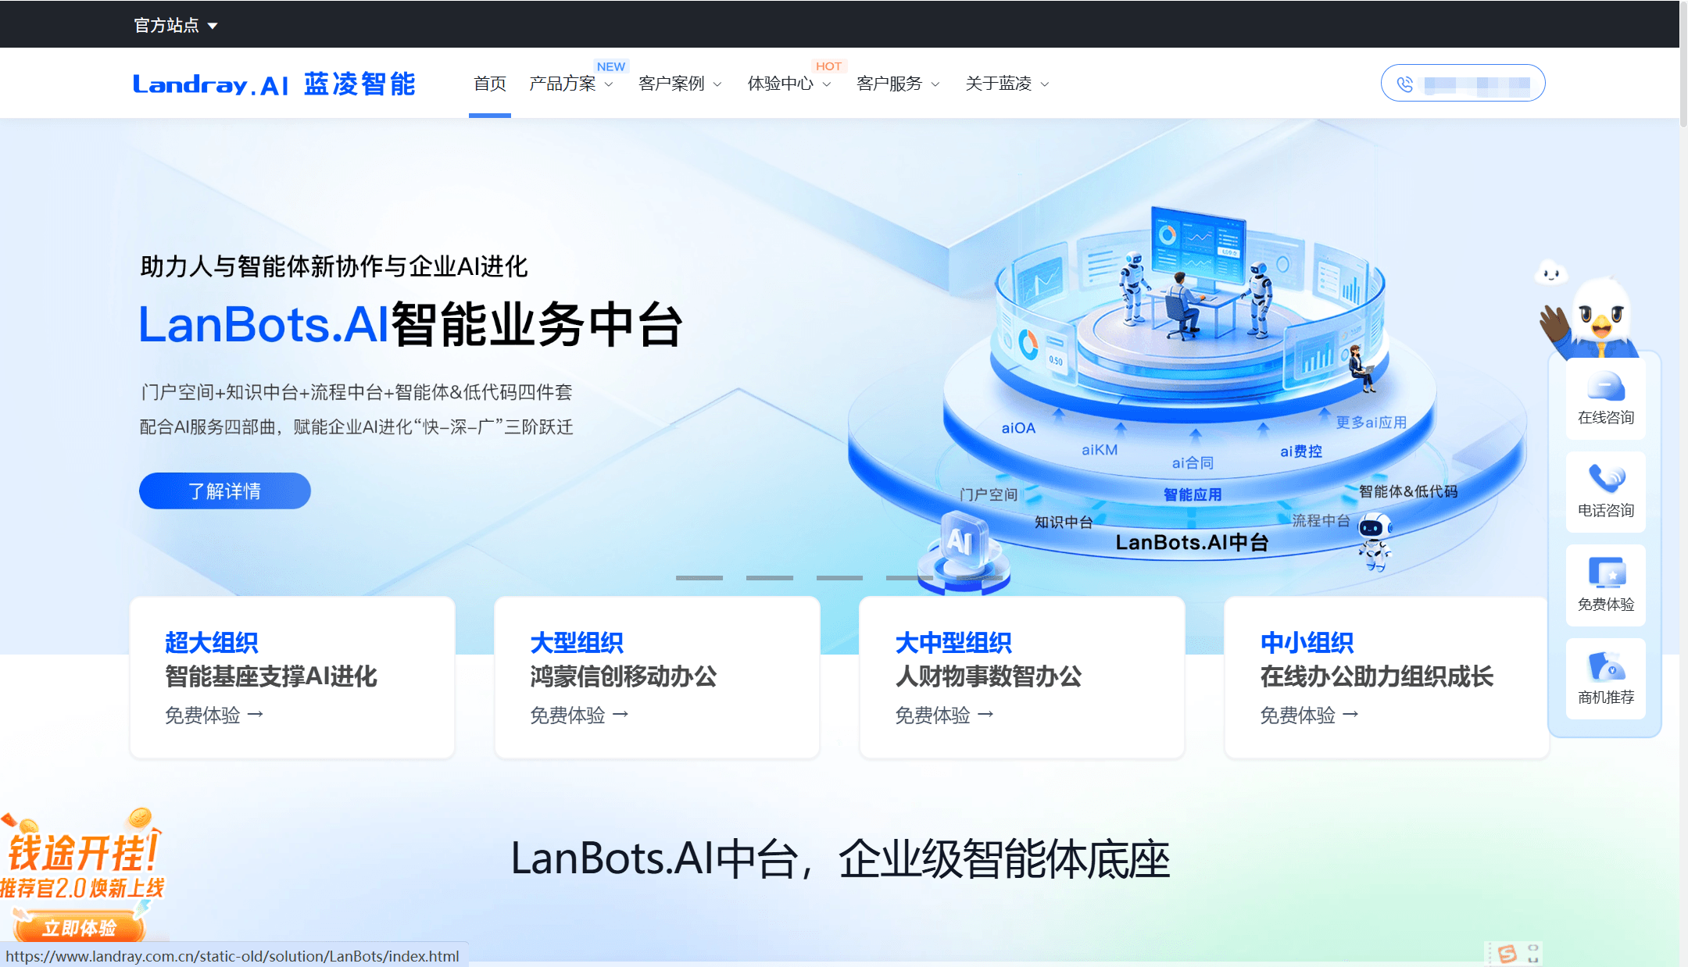
Task: Click the orange 立即体验 button
Action: [x=80, y=928]
